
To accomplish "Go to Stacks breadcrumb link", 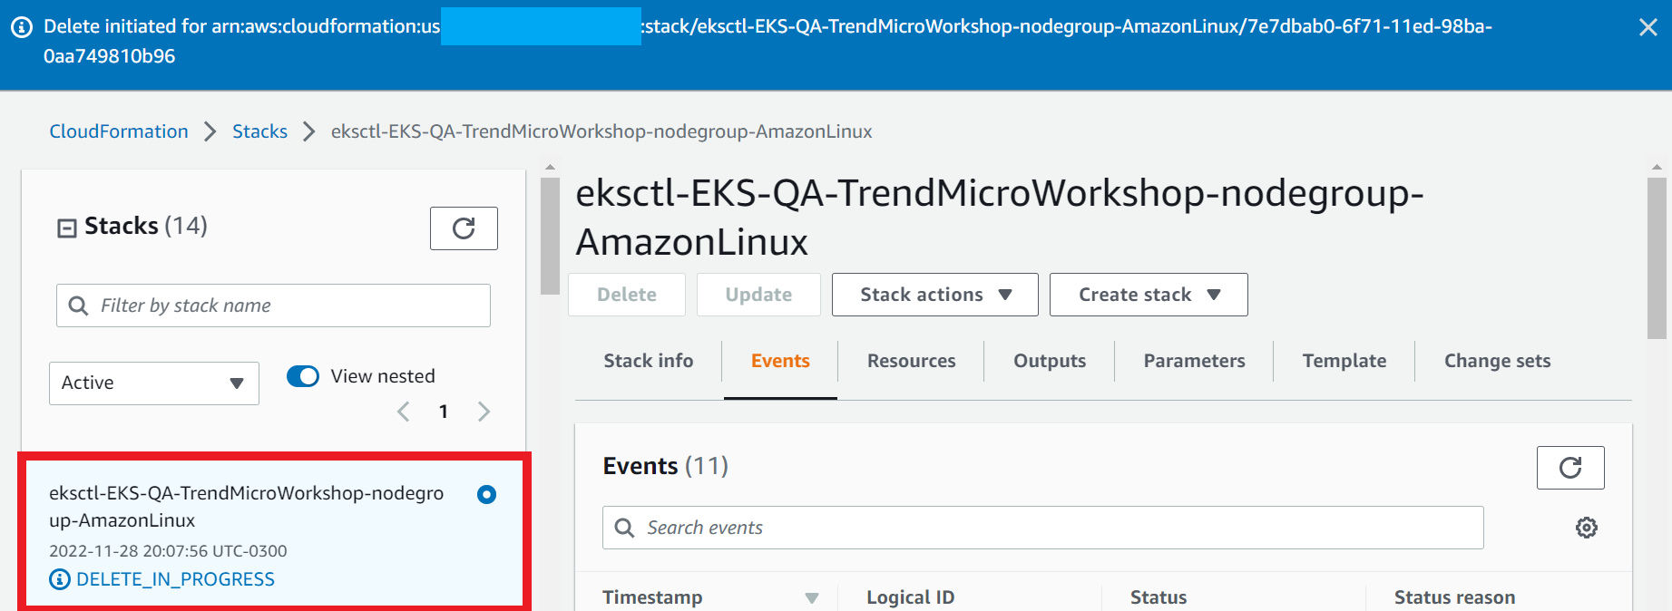I will 259,131.
